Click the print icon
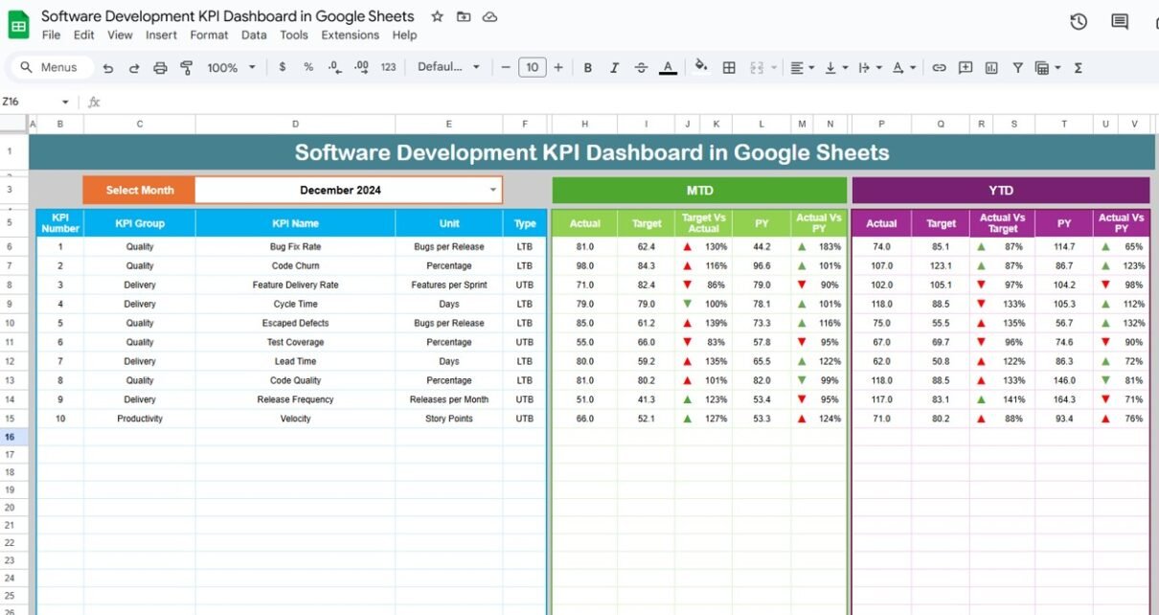Viewport: 1159px width, 615px height. [x=160, y=68]
